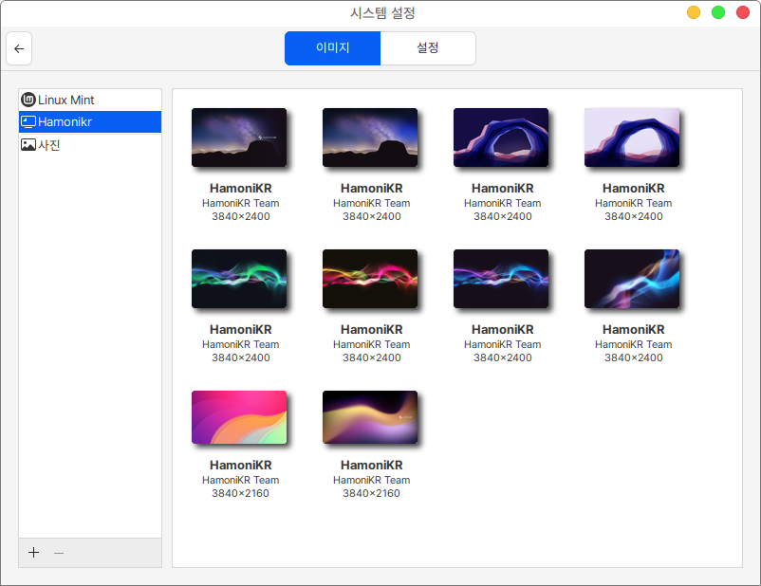
Task: Remove folder using the minus button
Action: coord(59,553)
